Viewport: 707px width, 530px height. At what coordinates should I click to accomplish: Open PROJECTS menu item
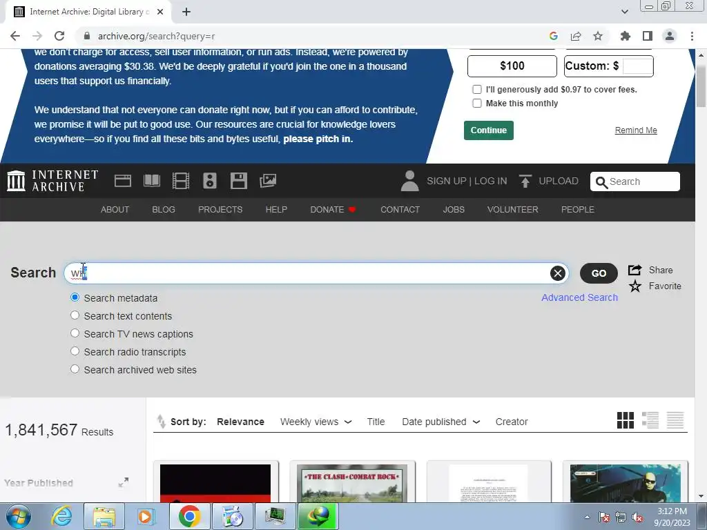click(220, 210)
